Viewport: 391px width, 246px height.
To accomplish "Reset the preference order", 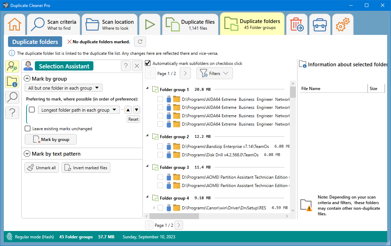I will coord(133,119).
